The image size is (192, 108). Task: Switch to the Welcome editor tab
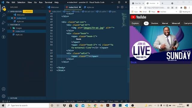pos(55,7)
